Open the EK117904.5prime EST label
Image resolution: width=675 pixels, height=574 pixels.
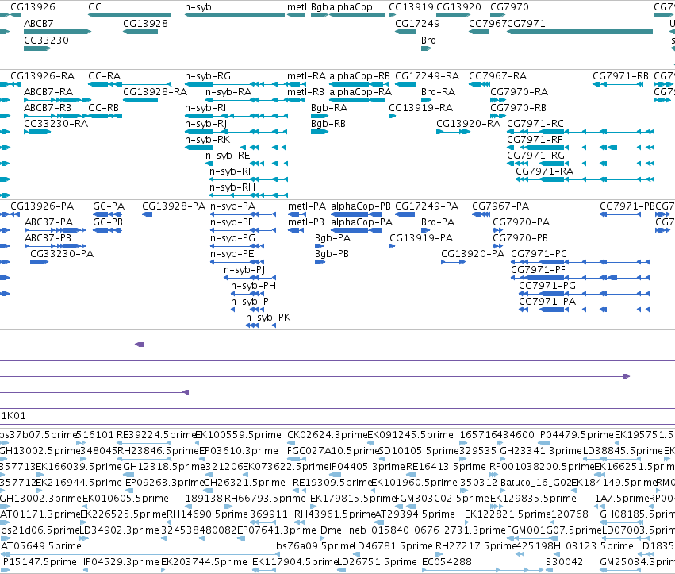pyautogui.click(x=294, y=562)
